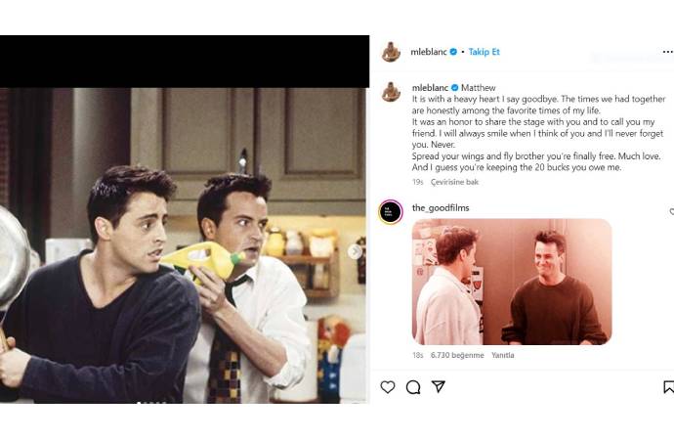
Task: Like the the_goodfilms comment heart
Action: [671, 211]
